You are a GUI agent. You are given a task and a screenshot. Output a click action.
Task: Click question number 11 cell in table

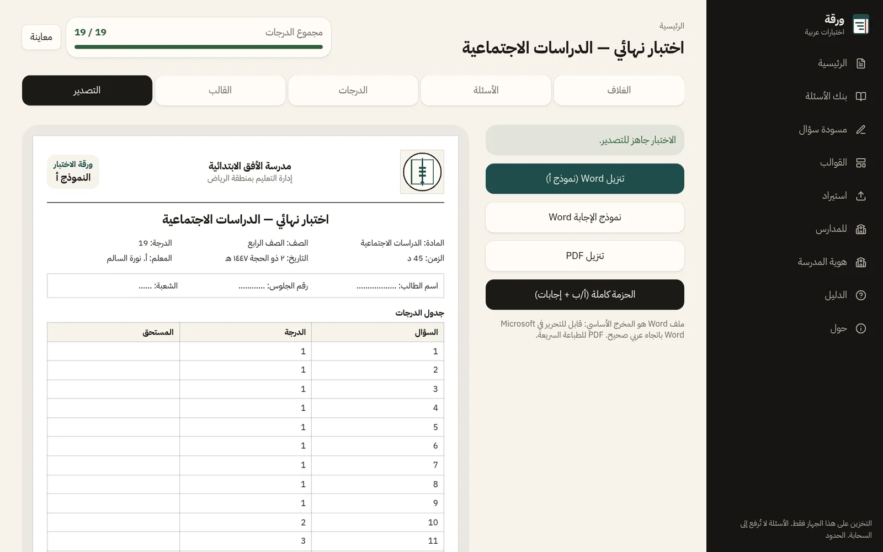point(378,541)
